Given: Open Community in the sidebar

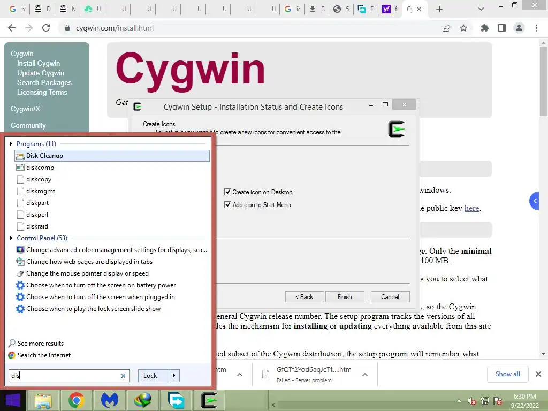Looking at the screenshot, I should 28,125.
